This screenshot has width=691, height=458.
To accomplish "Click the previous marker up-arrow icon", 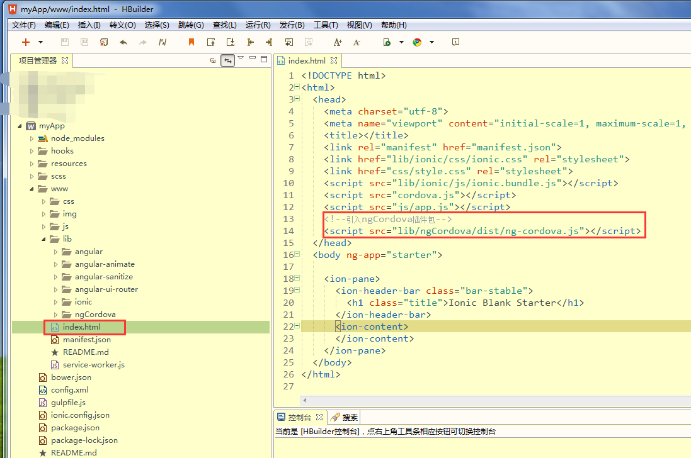I will click(211, 42).
